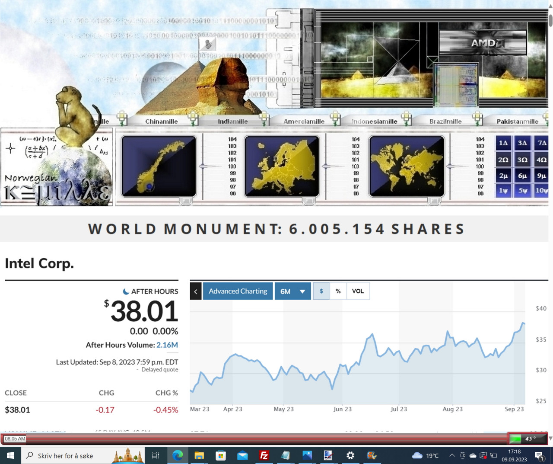553x464 pixels.
Task: Select the $ chart mode
Action: tap(321, 291)
